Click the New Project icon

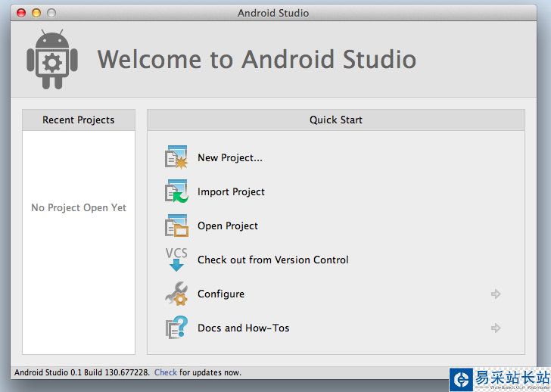coord(176,157)
